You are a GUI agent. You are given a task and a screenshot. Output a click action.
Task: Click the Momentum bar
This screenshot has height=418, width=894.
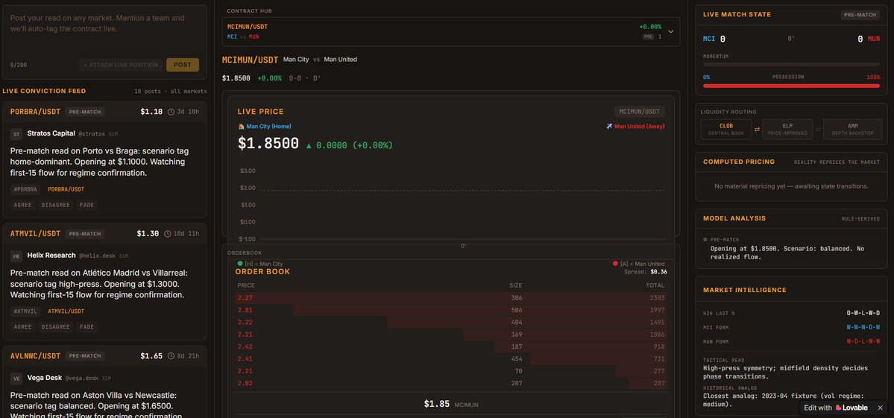[791, 64]
